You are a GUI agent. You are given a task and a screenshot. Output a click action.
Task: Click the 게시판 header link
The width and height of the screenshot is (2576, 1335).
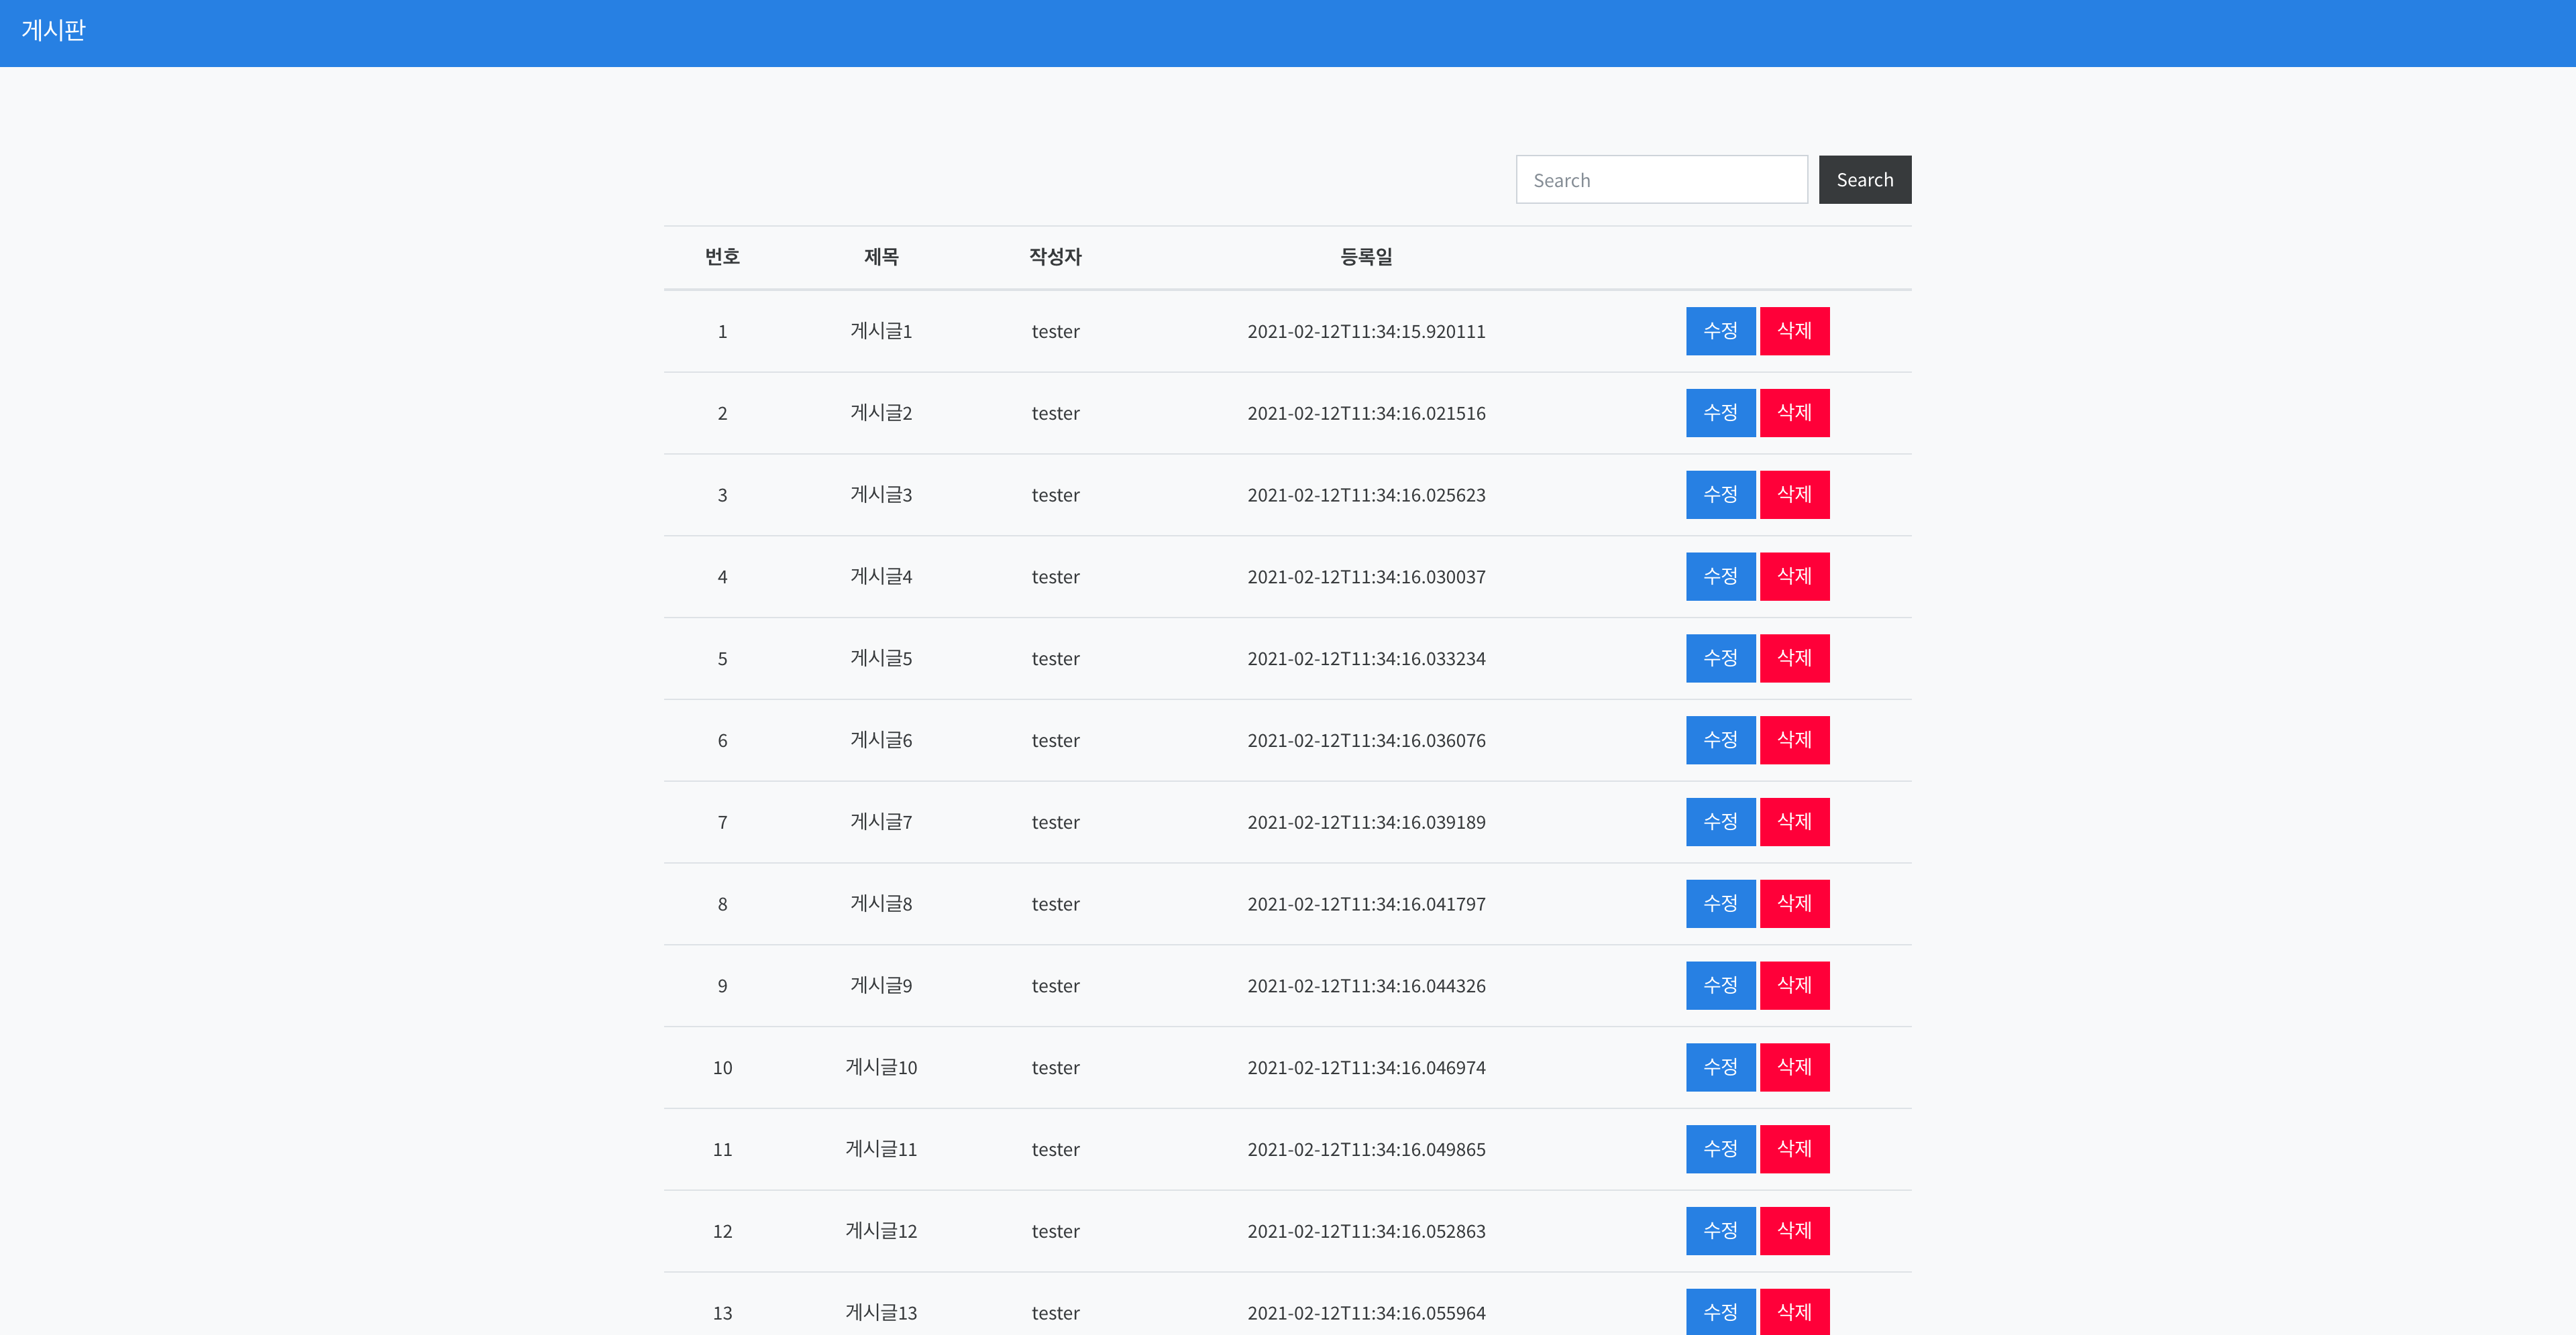click(54, 31)
